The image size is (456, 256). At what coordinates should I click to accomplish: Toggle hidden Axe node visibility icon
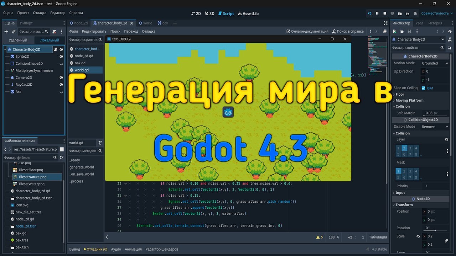pos(61,92)
